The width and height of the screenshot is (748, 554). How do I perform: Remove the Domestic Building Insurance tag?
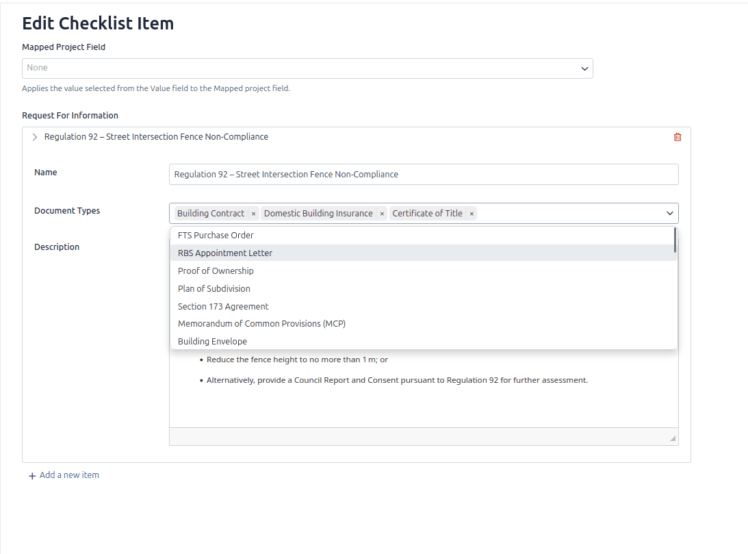[382, 214]
